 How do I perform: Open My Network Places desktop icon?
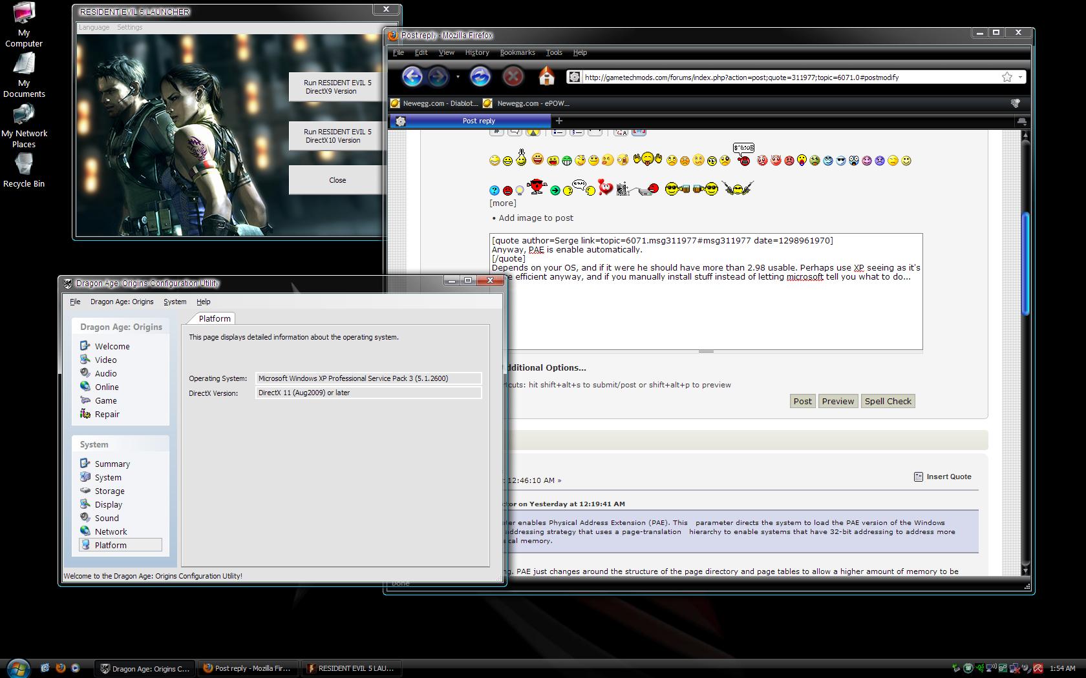(x=24, y=126)
